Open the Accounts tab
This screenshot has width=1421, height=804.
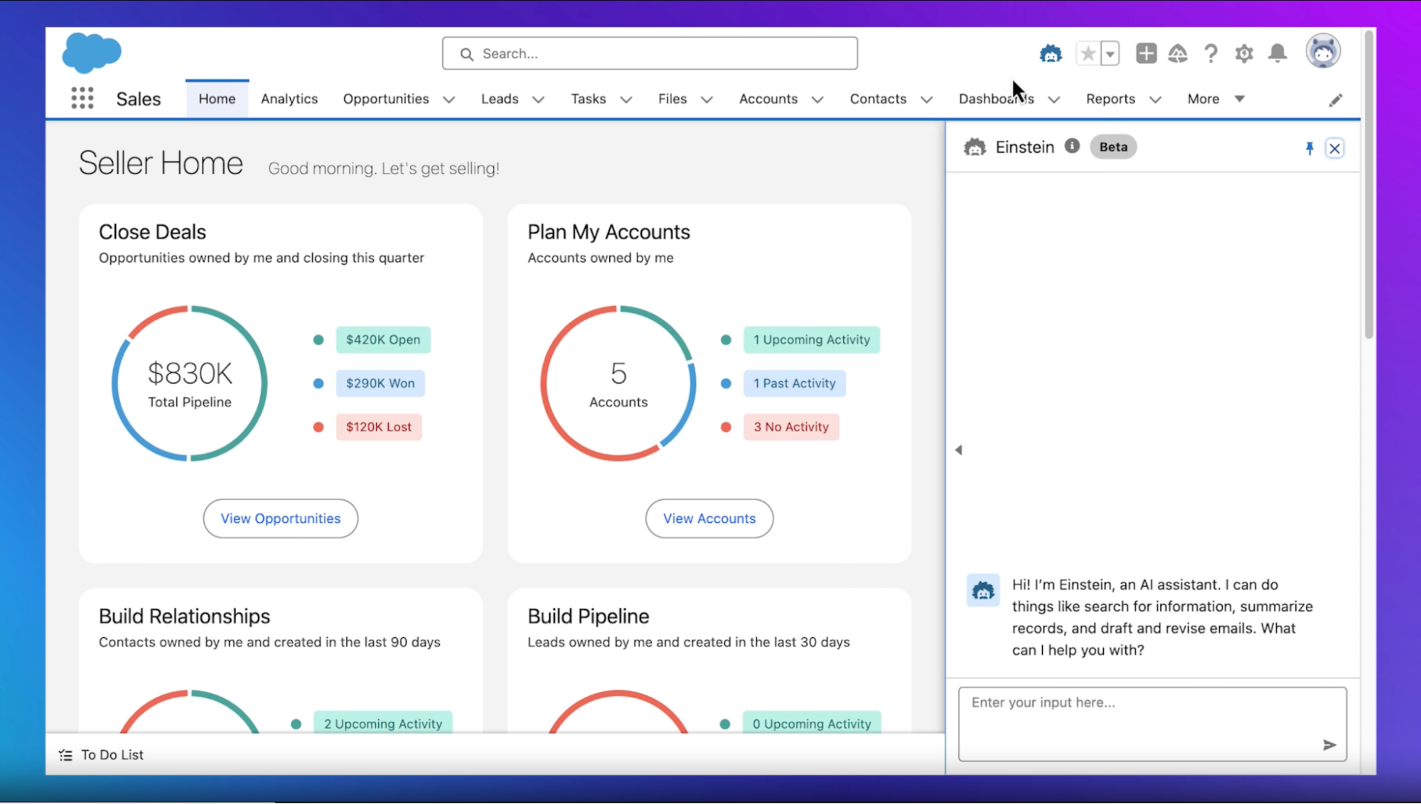pos(768,99)
